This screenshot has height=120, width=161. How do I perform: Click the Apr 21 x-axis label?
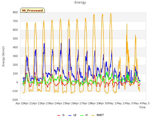[x=28, y=103]
